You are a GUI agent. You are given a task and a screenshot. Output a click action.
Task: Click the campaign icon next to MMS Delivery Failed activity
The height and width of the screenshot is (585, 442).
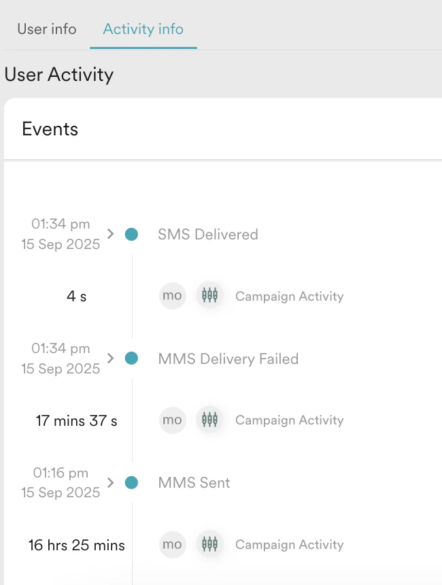click(209, 420)
